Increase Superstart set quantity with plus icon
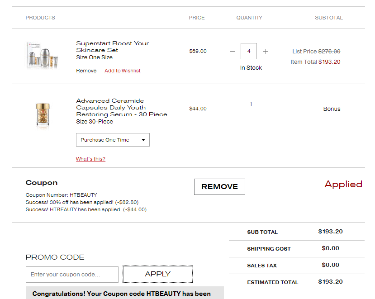Image resolution: width=375 pixels, height=299 pixels. point(266,51)
